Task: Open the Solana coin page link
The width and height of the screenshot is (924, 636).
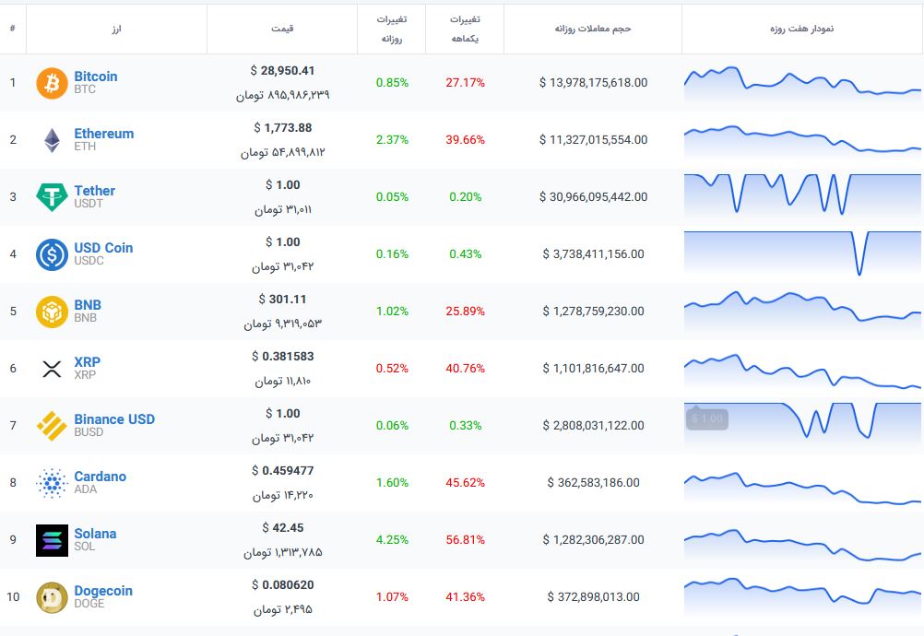Action: tap(95, 534)
